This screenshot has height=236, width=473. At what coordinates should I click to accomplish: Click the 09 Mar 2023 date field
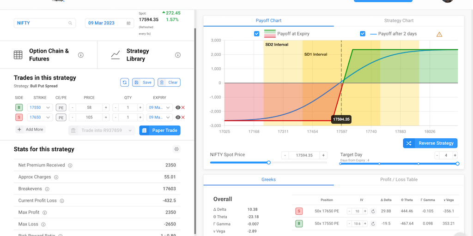coord(109,23)
